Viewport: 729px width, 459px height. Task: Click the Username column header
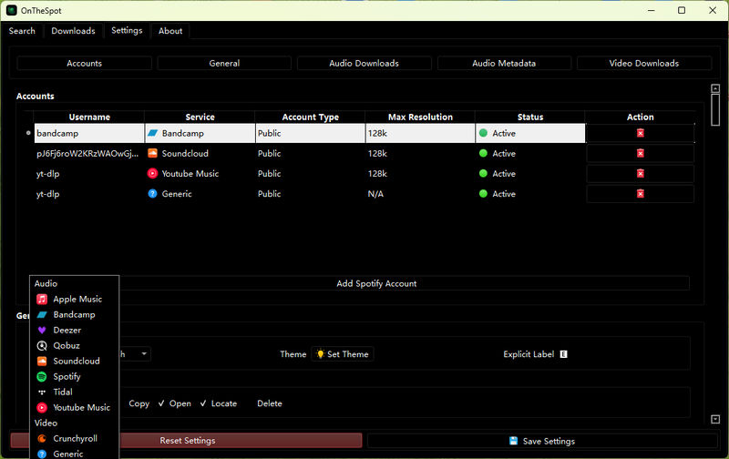click(89, 117)
